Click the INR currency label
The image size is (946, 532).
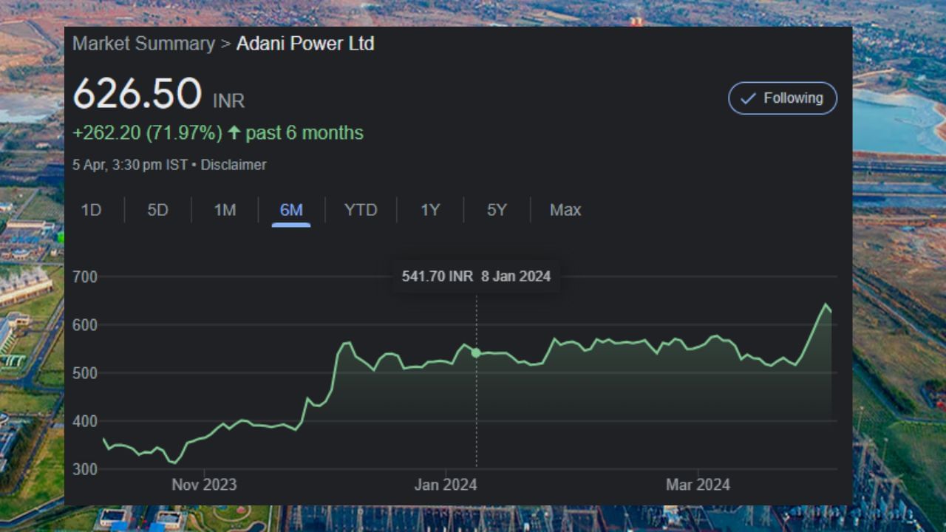228,100
